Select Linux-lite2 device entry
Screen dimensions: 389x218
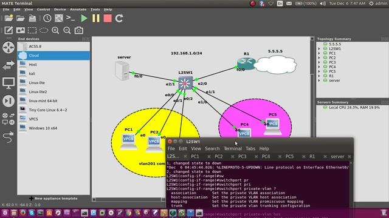(x=53, y=91)
